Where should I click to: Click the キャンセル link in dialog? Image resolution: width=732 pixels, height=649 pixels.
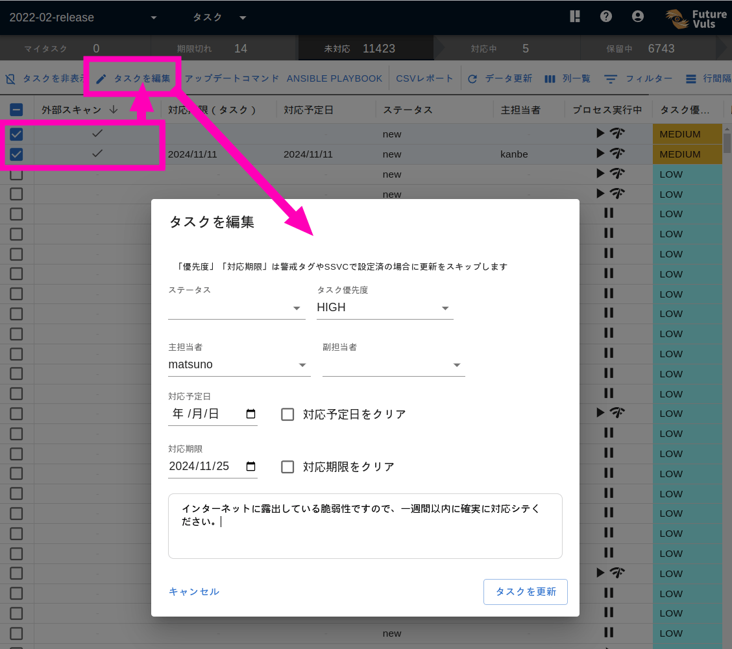[193, 592]
